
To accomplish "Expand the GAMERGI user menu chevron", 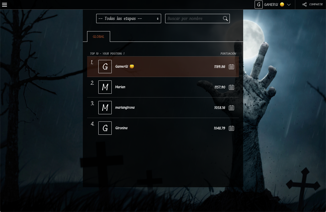I will point(289,5).
